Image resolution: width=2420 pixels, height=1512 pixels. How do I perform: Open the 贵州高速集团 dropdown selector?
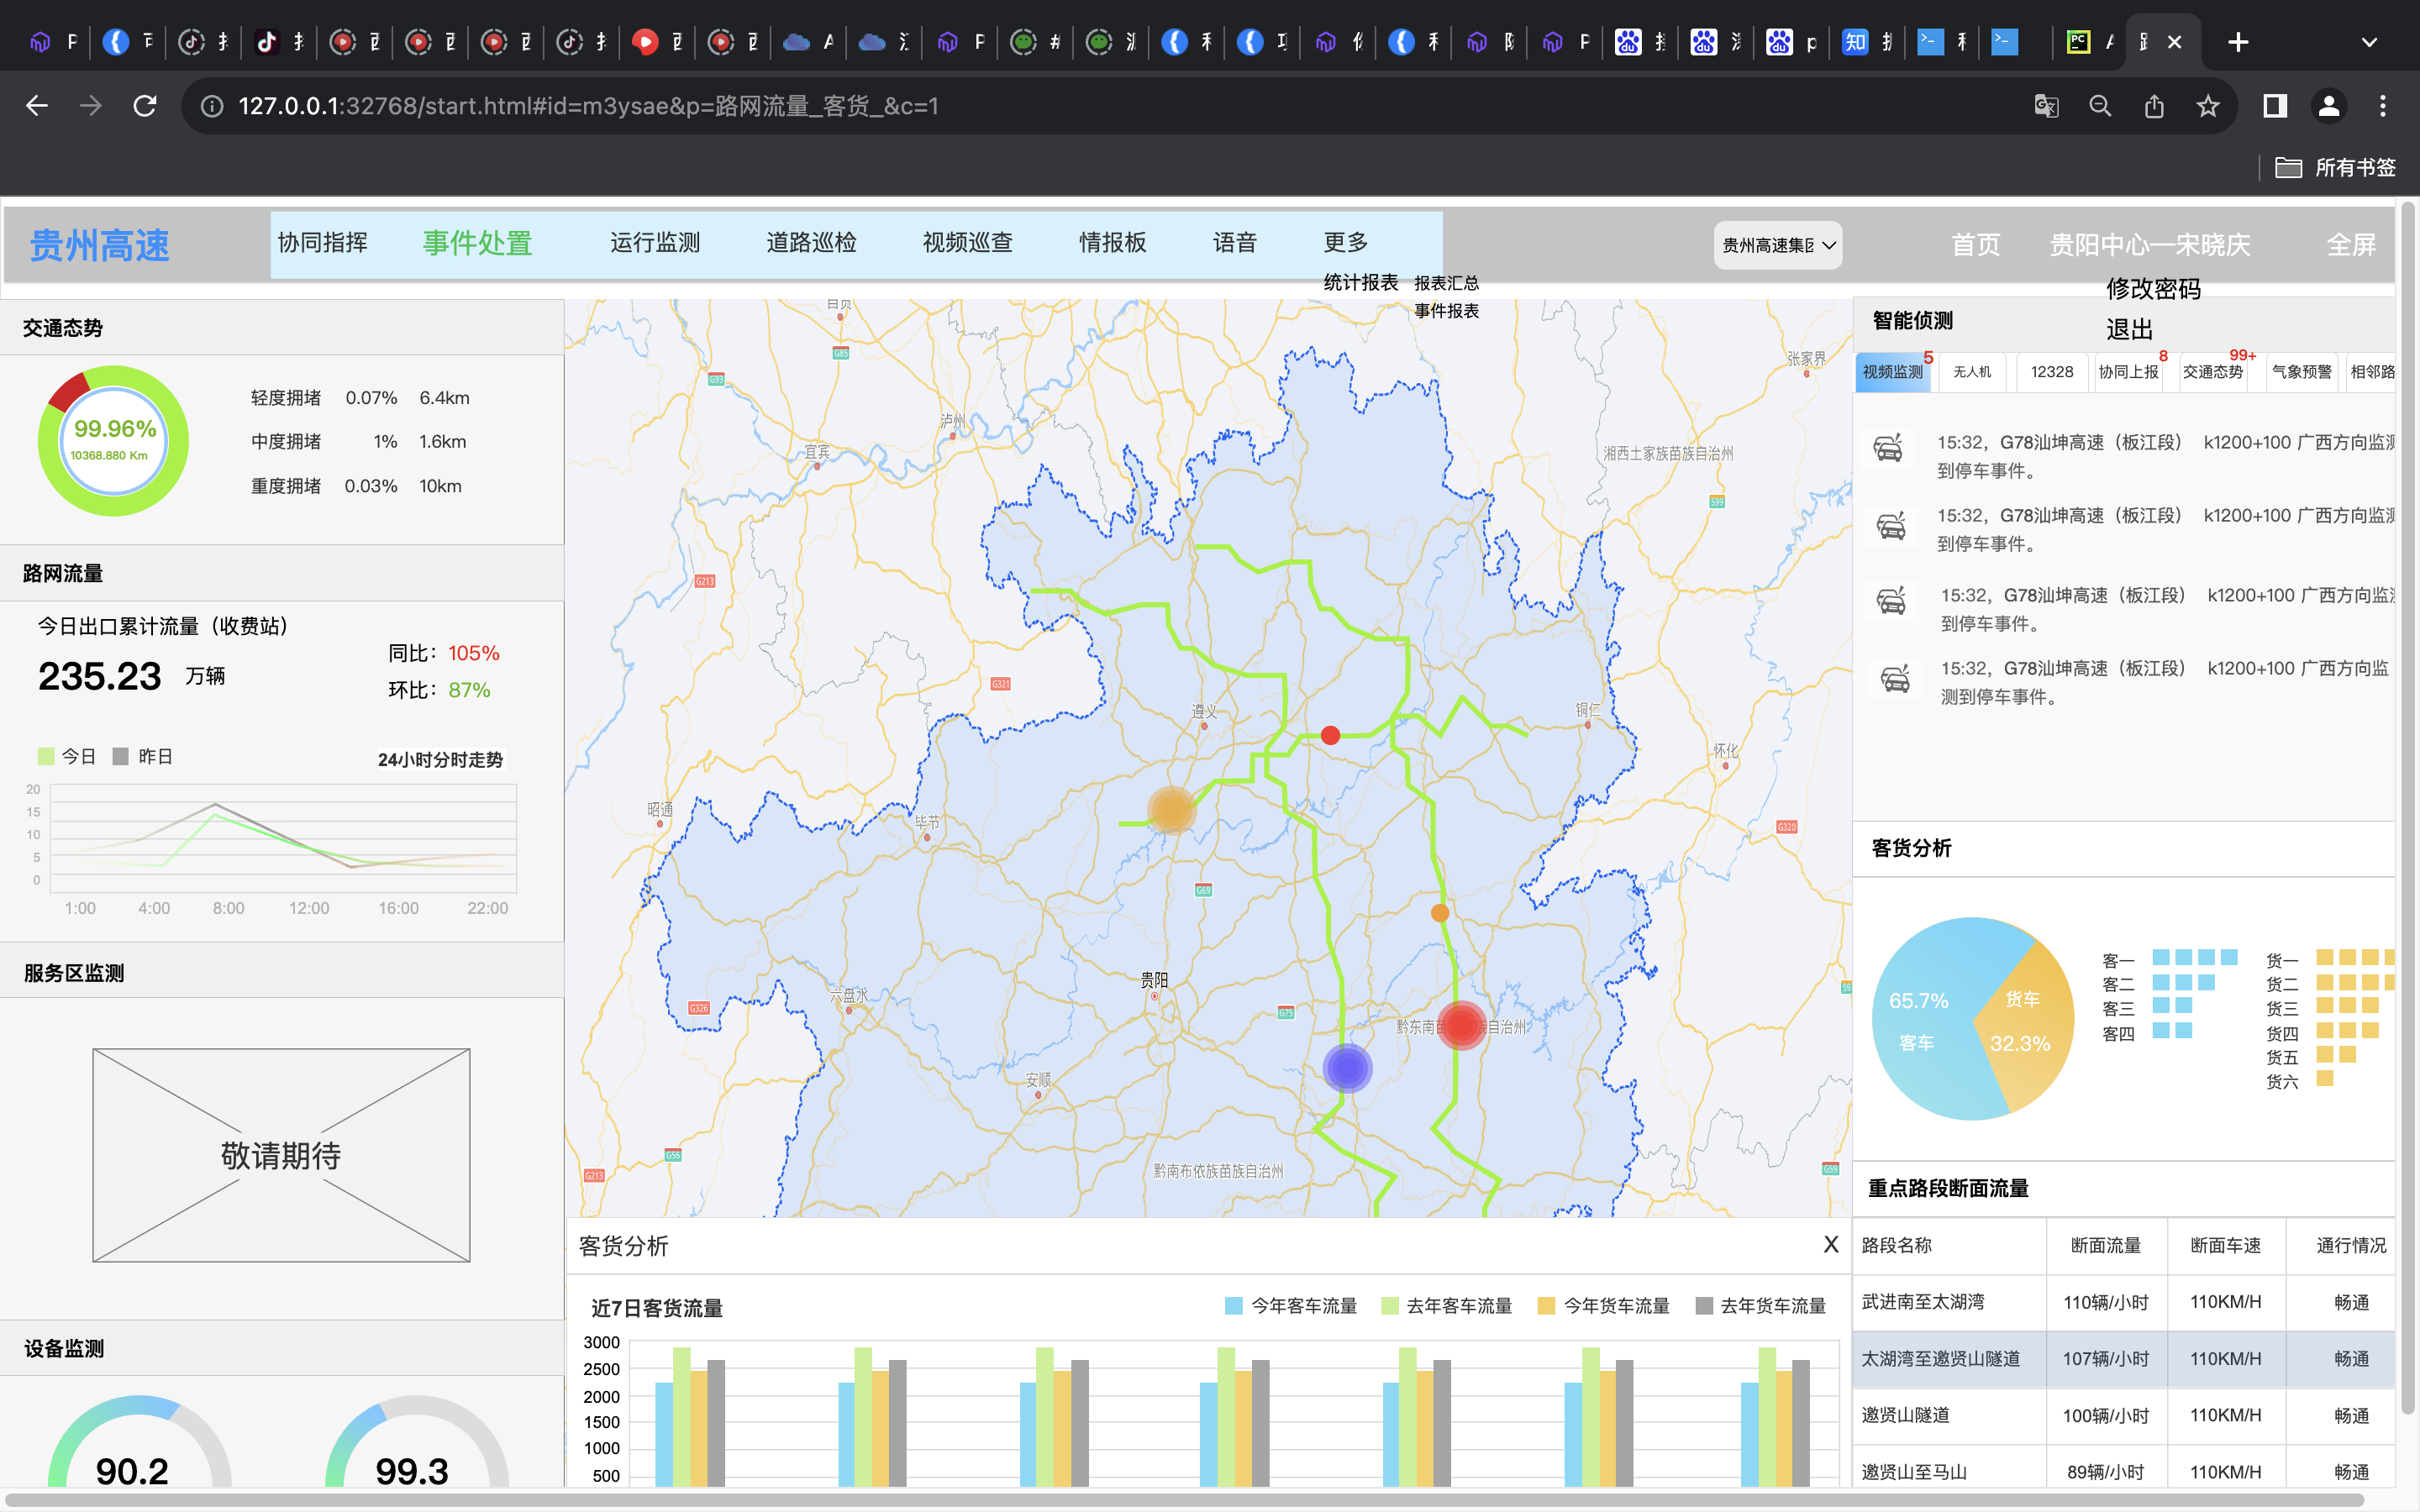[1778, 245]
